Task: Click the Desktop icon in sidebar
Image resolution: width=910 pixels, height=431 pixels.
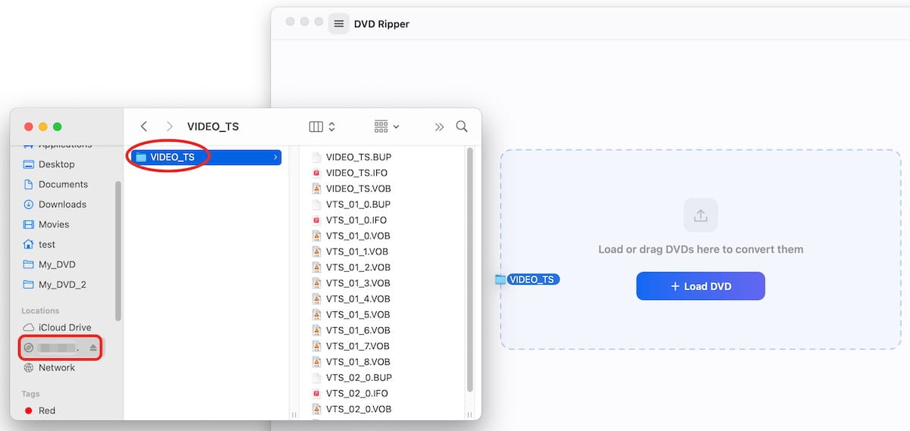Action: click(29, 164)
